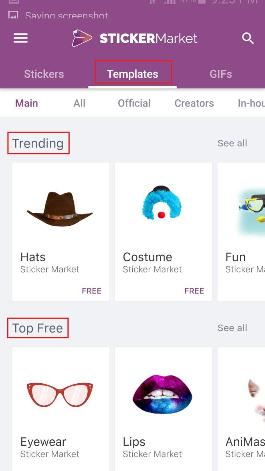Open the blue clown wig Costume image
Screen dimensions: 265x471
[162, 203]
